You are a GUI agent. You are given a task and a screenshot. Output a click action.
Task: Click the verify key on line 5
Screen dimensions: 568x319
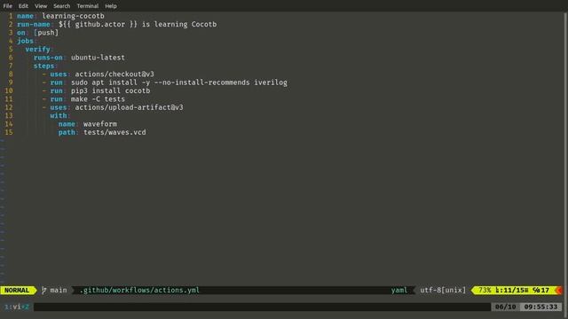(x=37, y=50)
